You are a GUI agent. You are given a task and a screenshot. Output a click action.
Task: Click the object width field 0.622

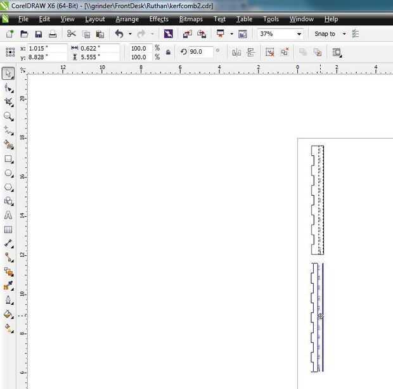click(x=99, y=48)
